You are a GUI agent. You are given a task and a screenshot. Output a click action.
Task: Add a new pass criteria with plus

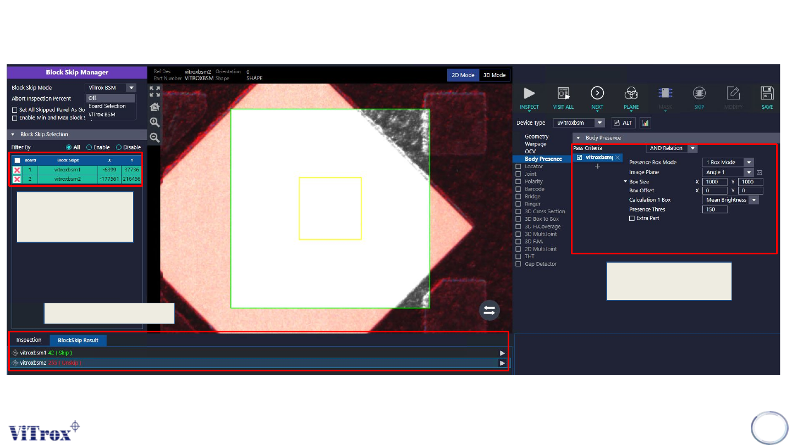(x=598, y=166)
